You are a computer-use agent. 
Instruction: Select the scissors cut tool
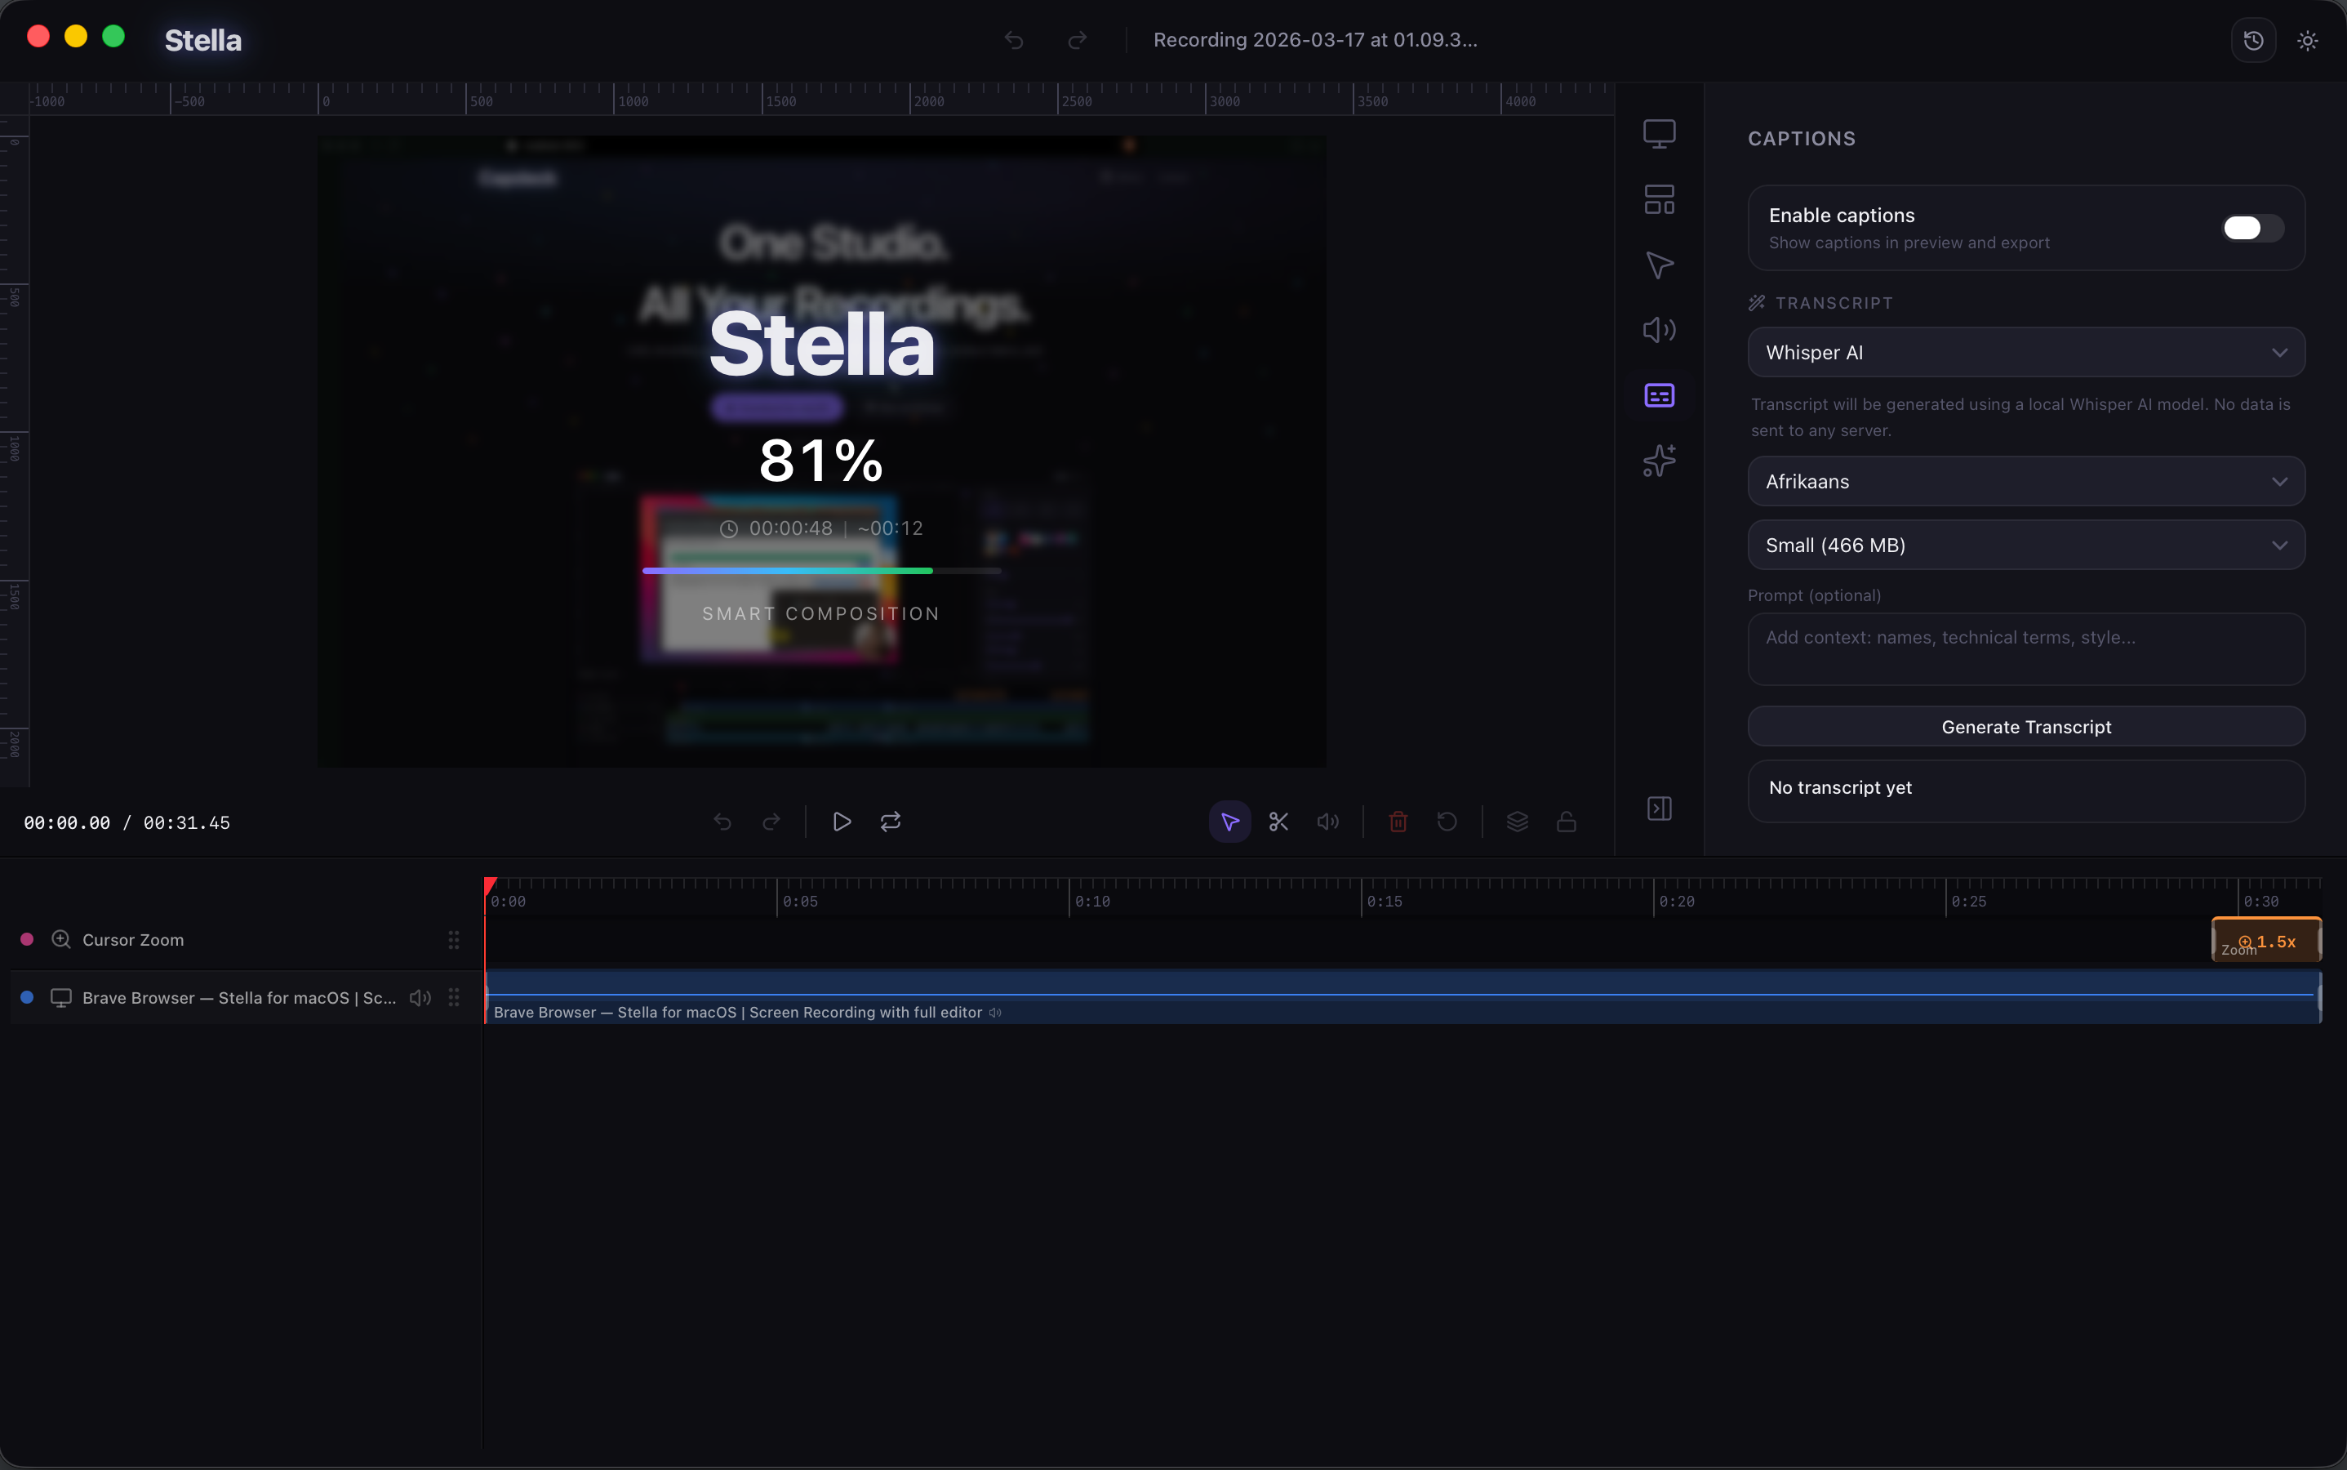(x=1278, y=822)
